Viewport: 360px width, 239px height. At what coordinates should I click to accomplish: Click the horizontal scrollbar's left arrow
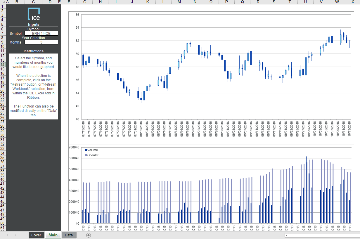point(287,235)
